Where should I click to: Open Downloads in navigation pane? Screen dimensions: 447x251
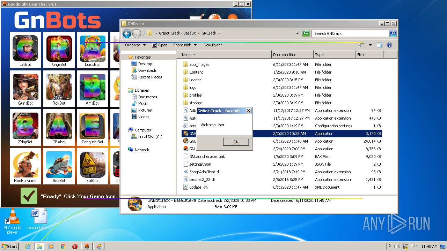coord(144,70)
